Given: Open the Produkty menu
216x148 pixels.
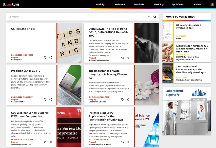Looking at the screenshot, I should coord(159,4).
